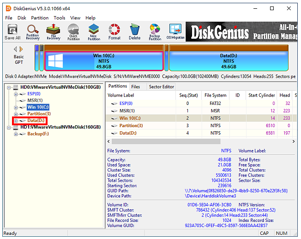Click the drive icon of the MSR(1) table row

click(114, 111)
